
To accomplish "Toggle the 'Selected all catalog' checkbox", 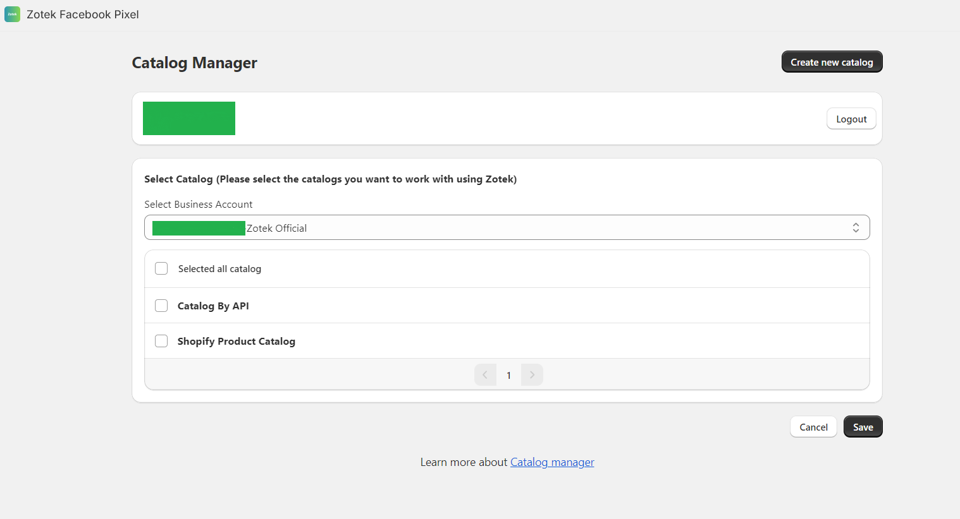I will [161, 268].
